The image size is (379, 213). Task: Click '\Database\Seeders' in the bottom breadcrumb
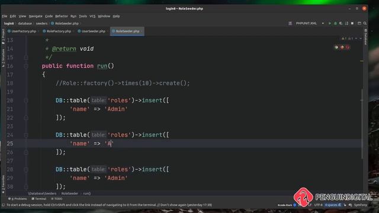(42, 193)
